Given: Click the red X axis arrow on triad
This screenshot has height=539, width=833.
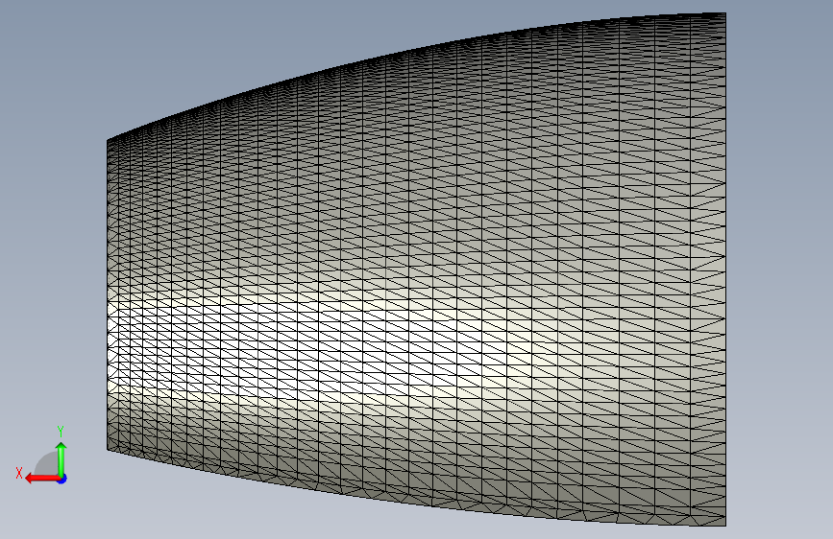Looking at the screenshot, I should pos(41,479).
